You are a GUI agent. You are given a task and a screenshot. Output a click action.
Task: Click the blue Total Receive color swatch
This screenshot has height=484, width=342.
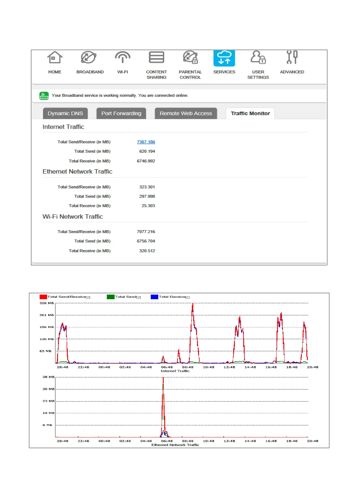tap(154, 297)
